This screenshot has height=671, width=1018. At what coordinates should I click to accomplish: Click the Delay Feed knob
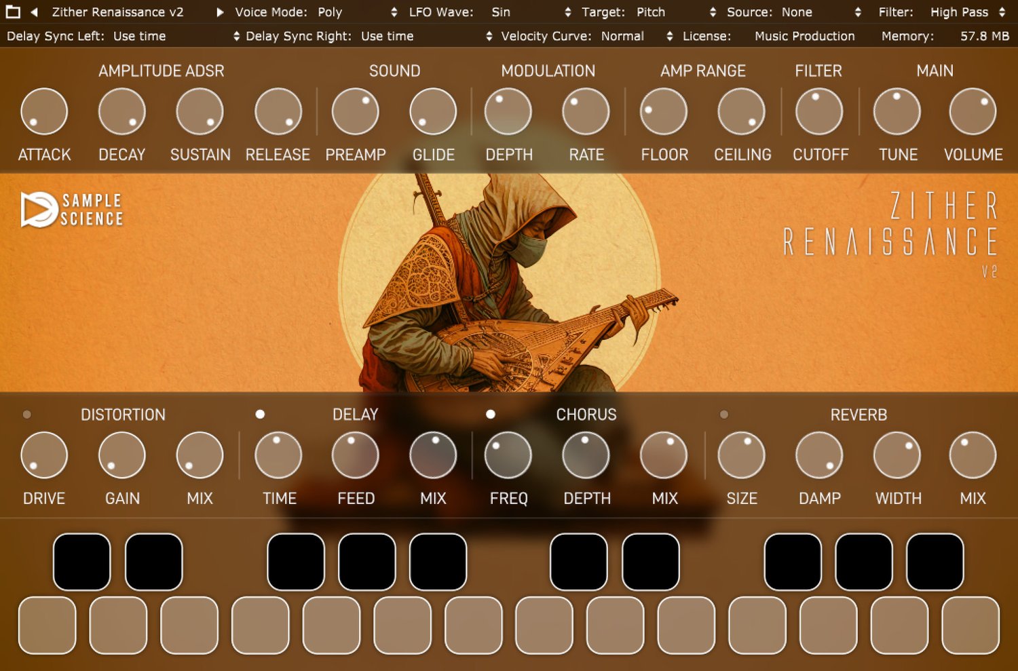(356, 455)
